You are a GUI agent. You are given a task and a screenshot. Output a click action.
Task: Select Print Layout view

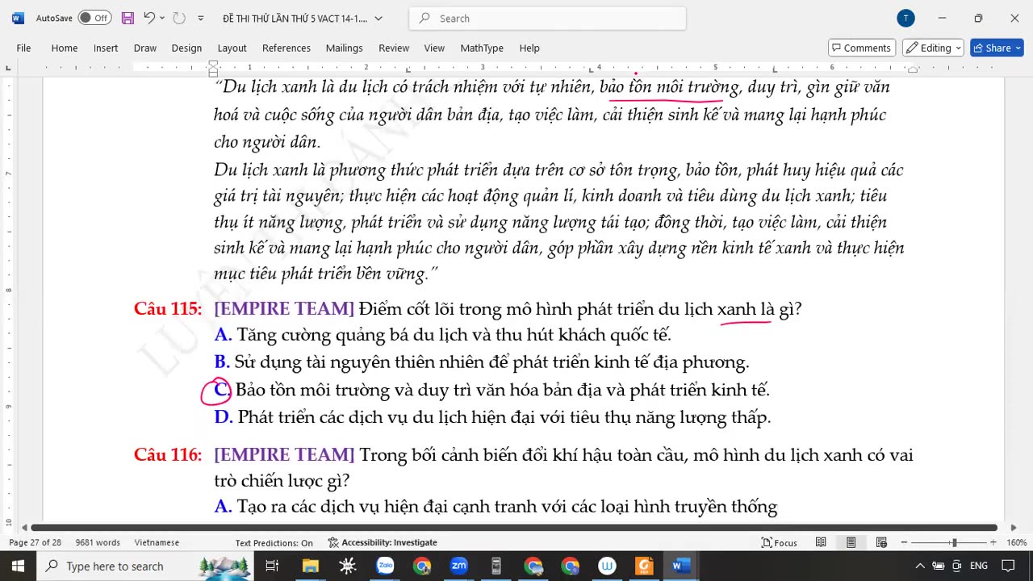click(x=851, y=542)
